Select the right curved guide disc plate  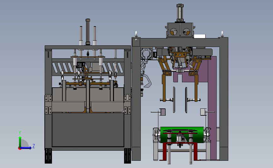click(x=186, y=100)
